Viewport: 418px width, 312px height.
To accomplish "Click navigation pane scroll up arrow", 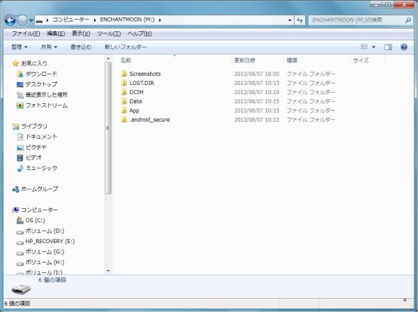I will point(108,58).
